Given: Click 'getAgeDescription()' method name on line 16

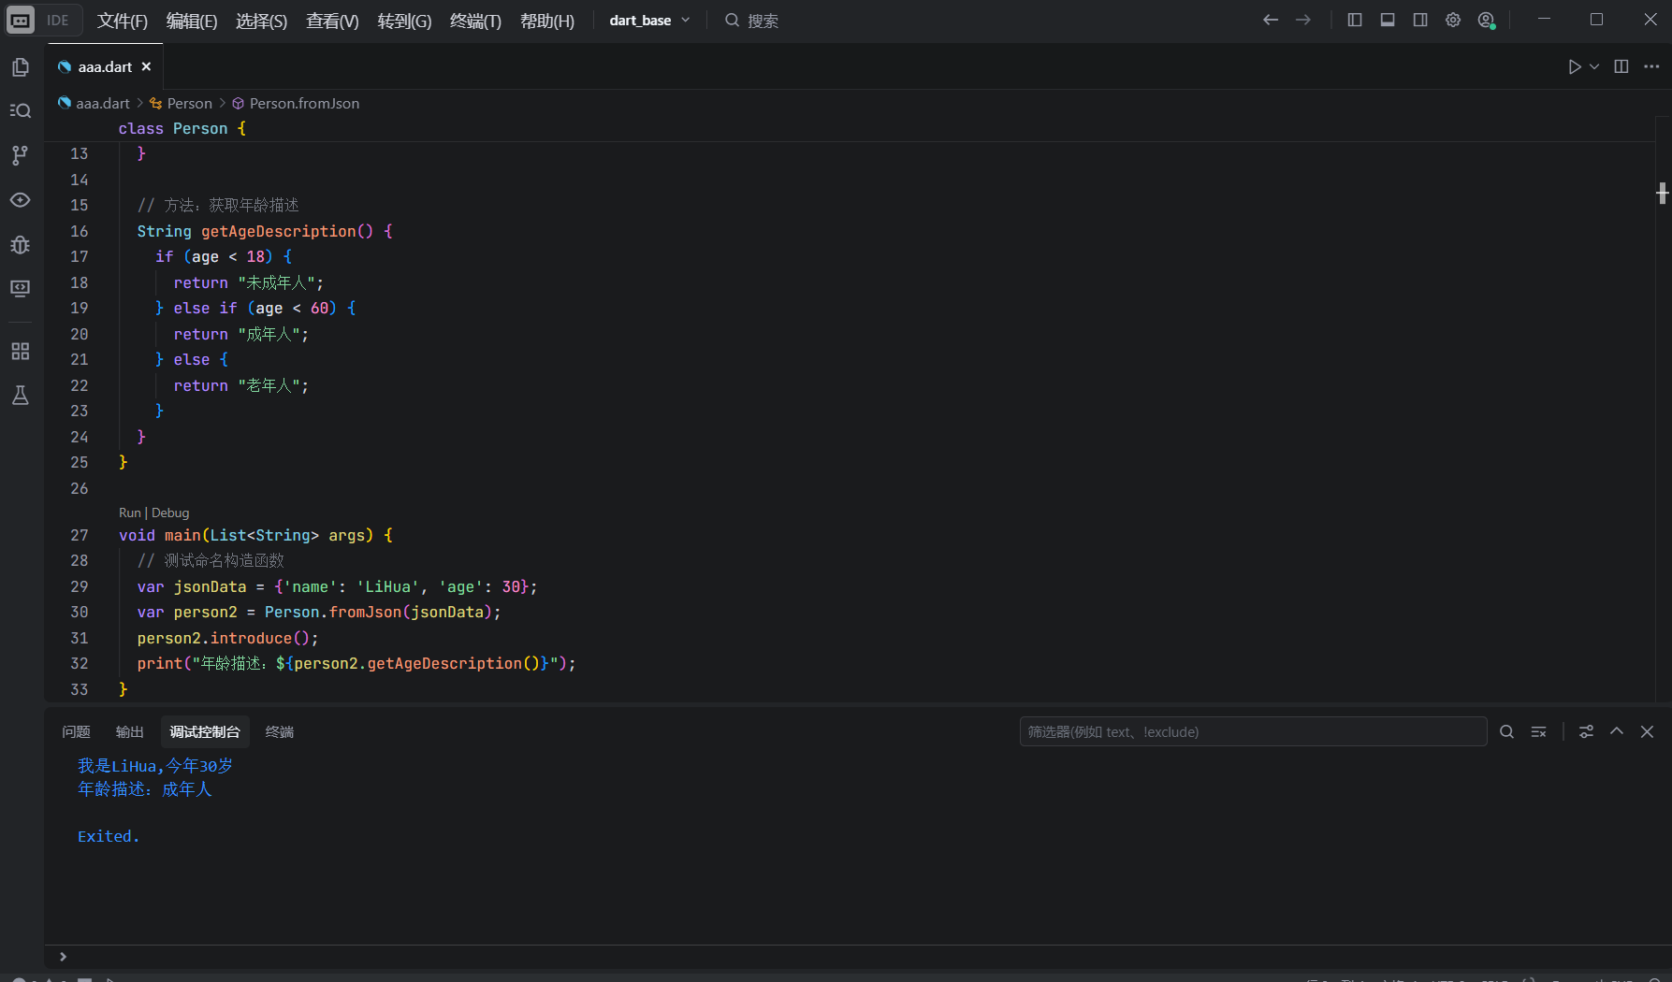Looking at the screenshot, I should 286,231.
